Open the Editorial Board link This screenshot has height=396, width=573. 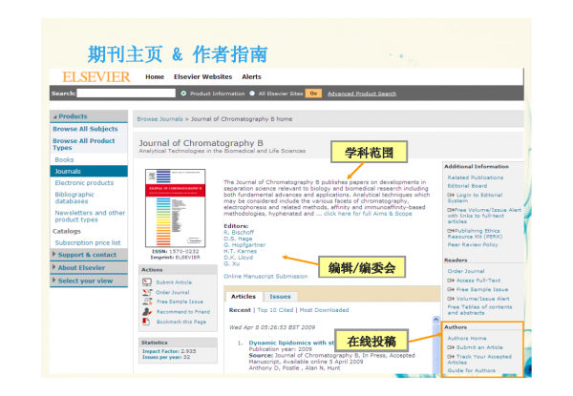467,186
